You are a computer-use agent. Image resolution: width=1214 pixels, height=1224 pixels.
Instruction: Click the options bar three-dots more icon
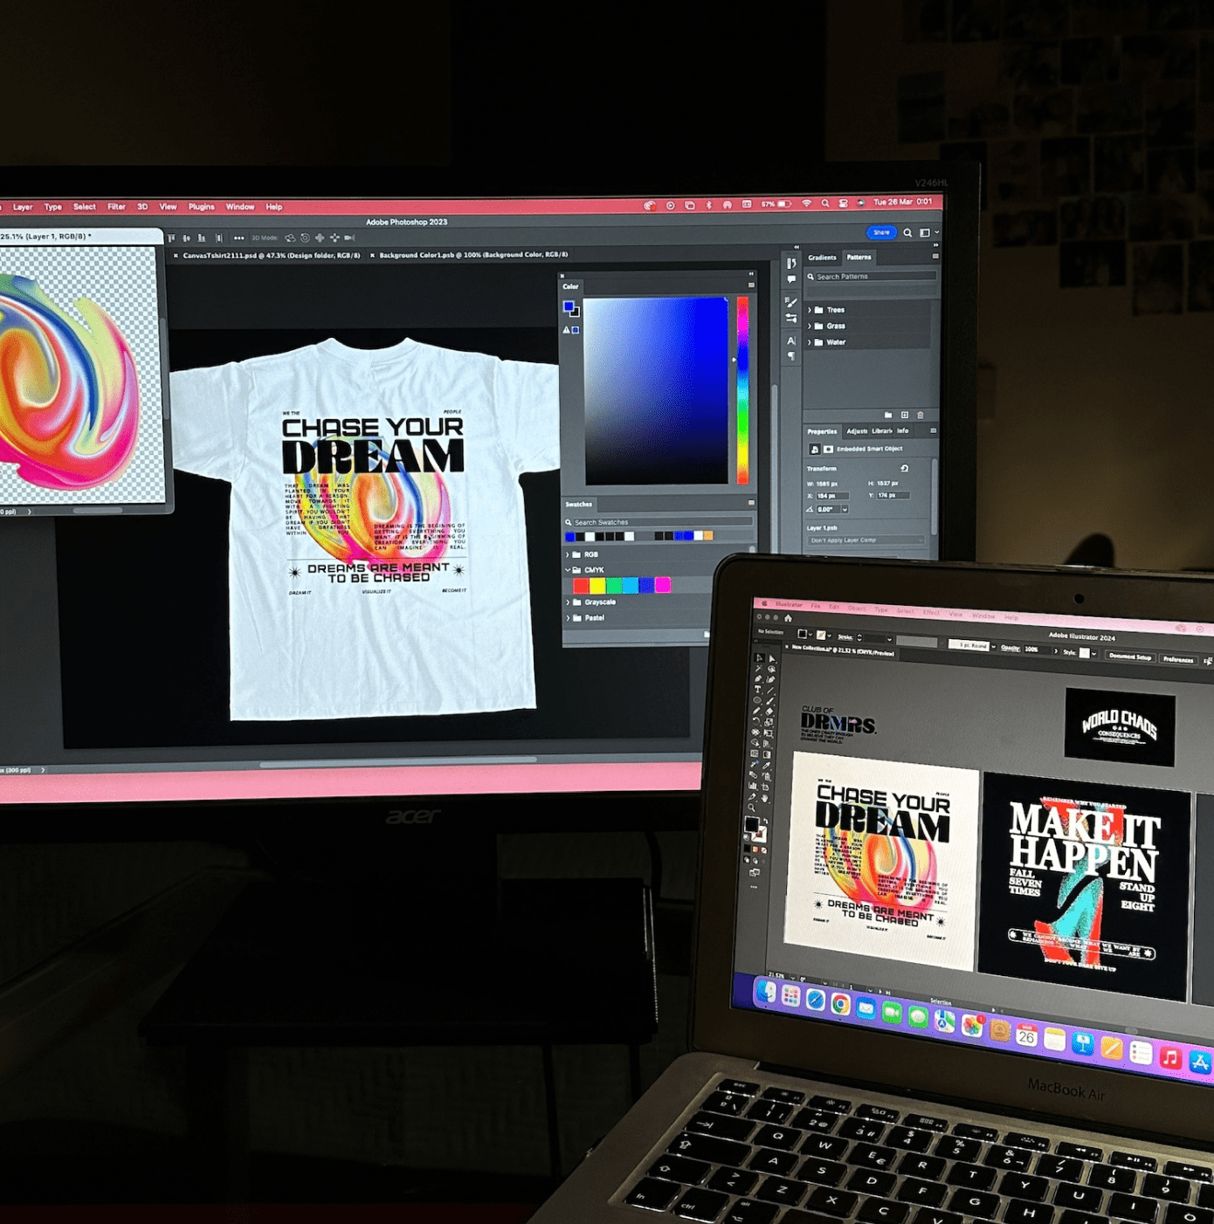pyautogui.click(x=238, y=237)
